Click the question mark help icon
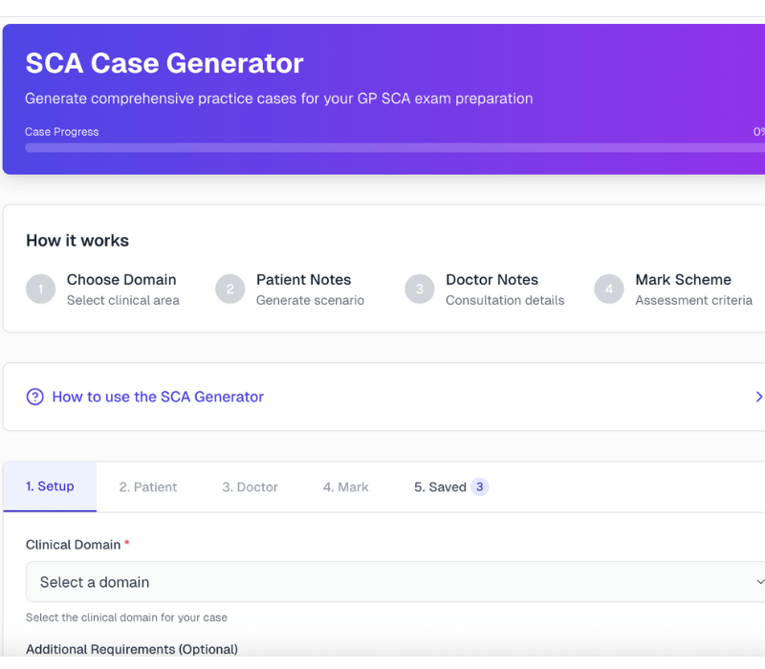Image resolution: width=765 pixels, height=669 pixels. tap(35, 397)
